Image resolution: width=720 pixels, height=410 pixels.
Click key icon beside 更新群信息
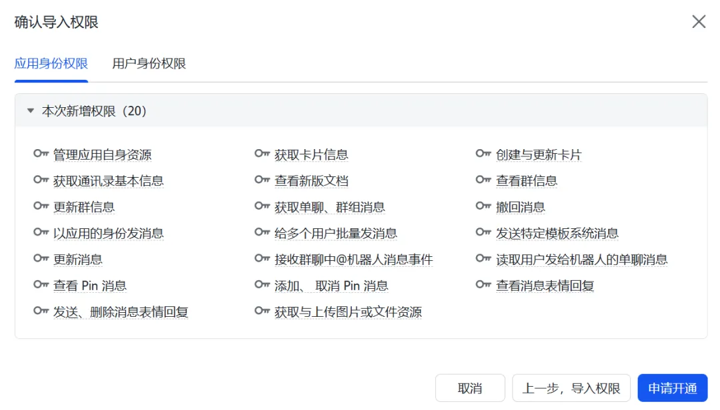tap(41, 206)
